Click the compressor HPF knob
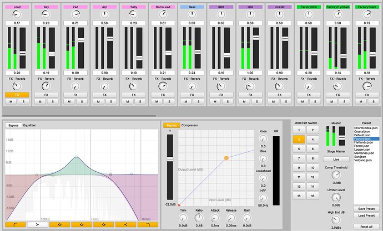The height and width of the screenshot is (231, 383). pyautogui.click(x=263, y=198)
